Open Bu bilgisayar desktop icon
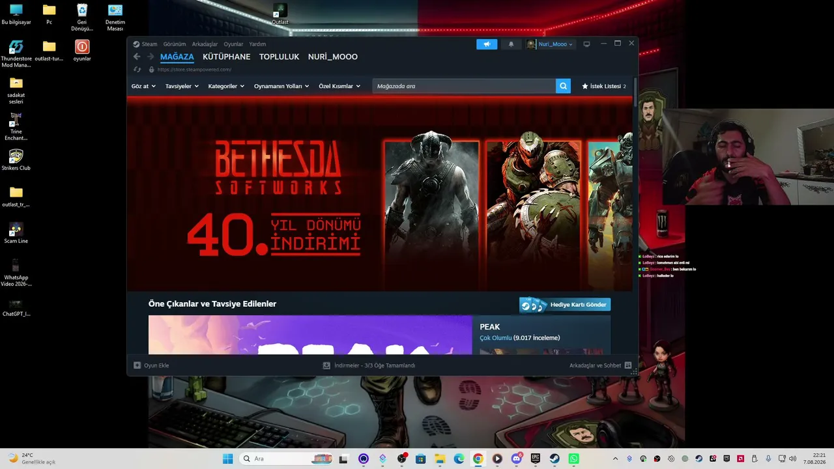The width and height of the screenshot is (834, 469). click(16, 14)
